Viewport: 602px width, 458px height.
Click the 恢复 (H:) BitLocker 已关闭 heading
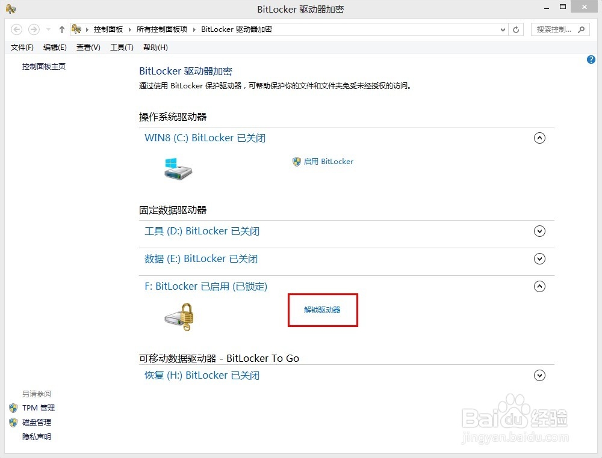[x=202, y=375]
